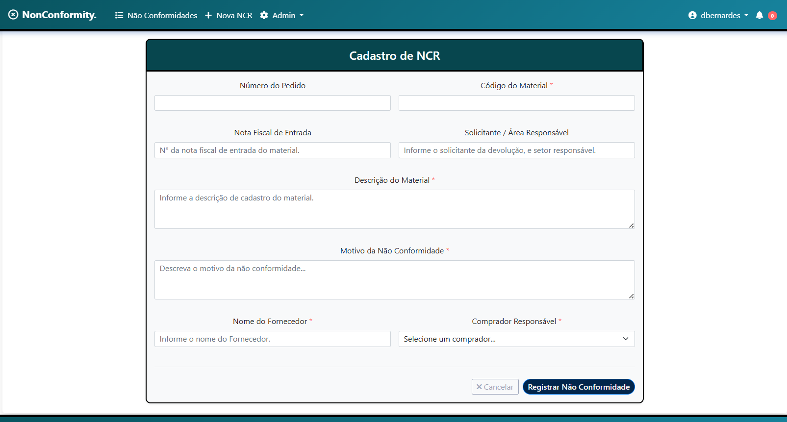The image size is (787, 422).
Task: Open notifications bell icon
Action: click(x=760, y=15)
